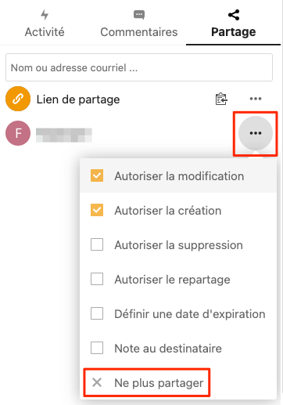283x405 pixels.
Task: Uncheck Autoriser la modification
Action: click(x=97, y=175)
